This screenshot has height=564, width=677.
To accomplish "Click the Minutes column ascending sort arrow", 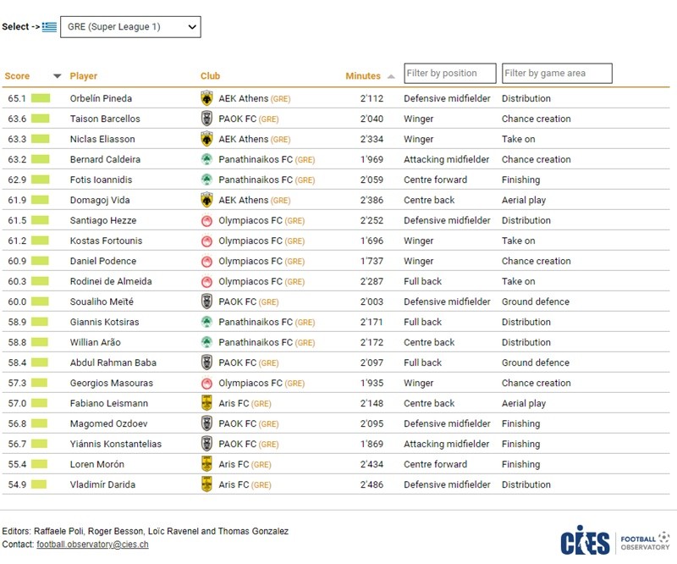I will pyautogui.click(x=389, y=76).
